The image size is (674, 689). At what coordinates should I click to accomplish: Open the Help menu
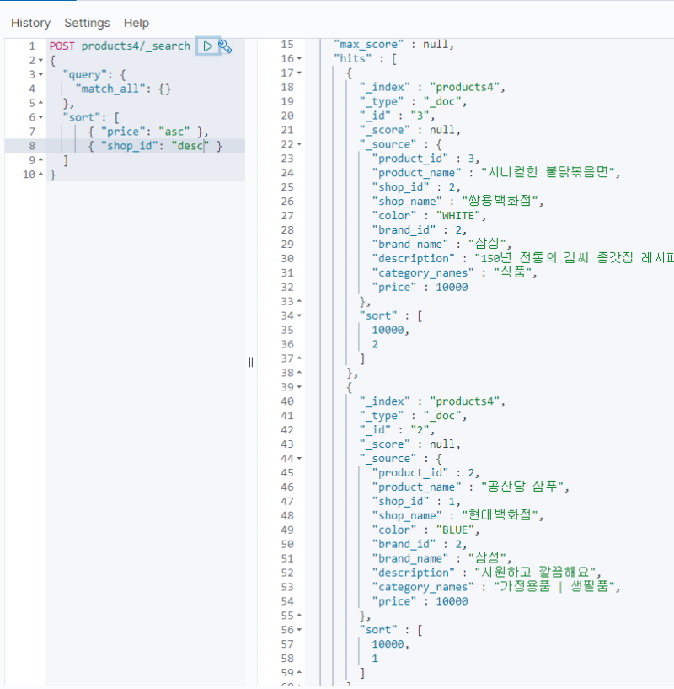pyautogui.click(x=136, y=23)
